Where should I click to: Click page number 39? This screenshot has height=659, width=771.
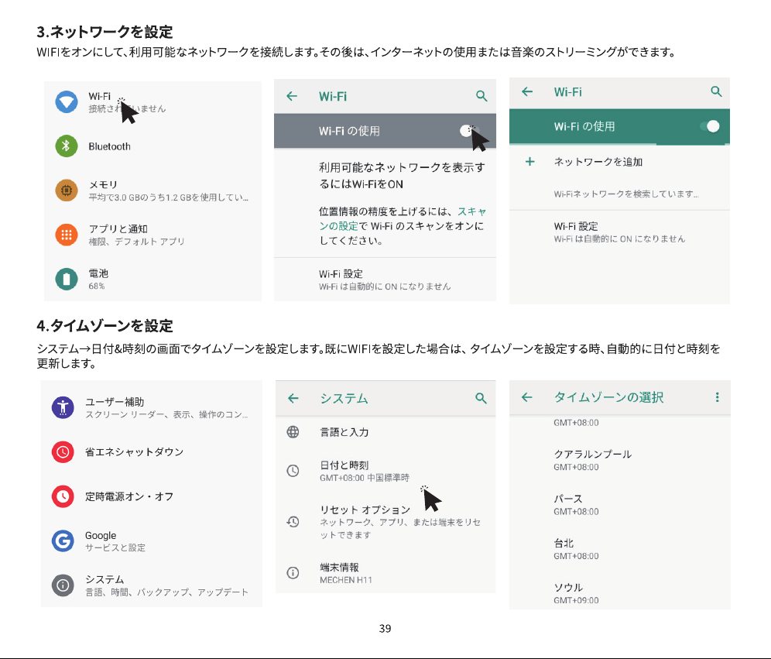pyautogui.click(x=385, y=629)
